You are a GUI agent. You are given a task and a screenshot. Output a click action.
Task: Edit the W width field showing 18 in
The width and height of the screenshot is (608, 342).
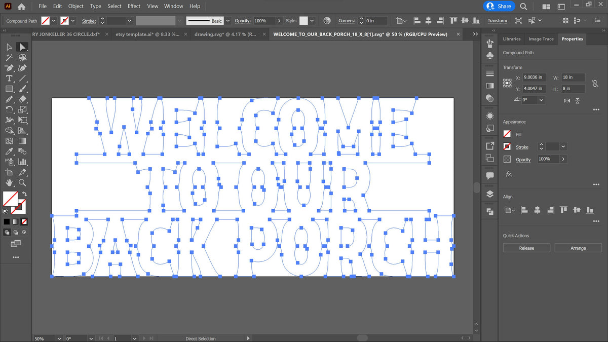click(x=573, y=78)
